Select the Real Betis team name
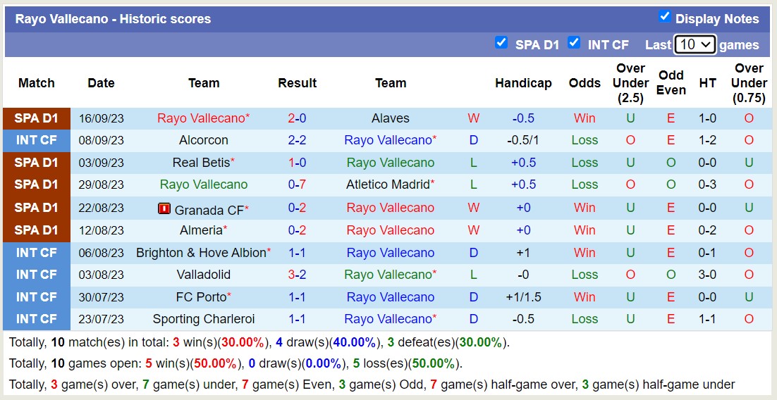Image resolution: width=777 pixels, height=400 pixels. 201,163
